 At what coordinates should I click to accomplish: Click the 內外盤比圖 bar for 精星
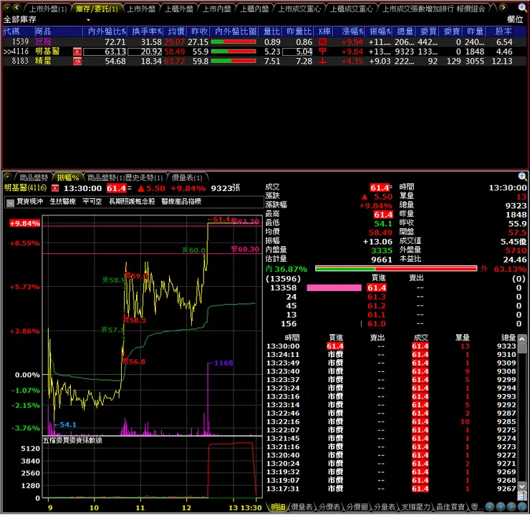click(233, 61)
